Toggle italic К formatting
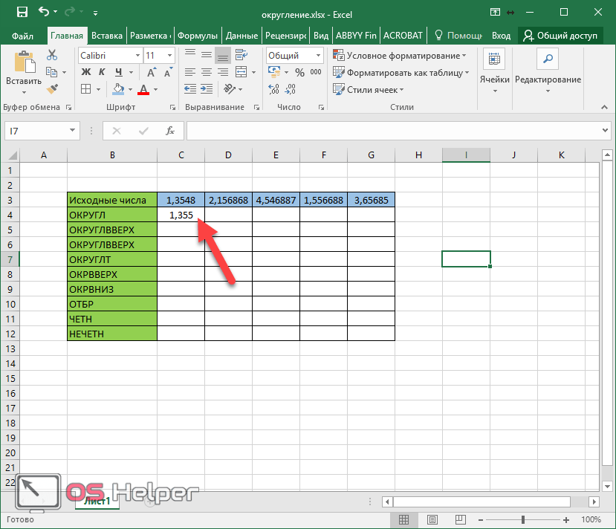616x529 pixels. pos(102,72)
